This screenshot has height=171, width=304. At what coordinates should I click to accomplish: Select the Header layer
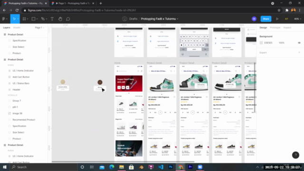(16, 90)
